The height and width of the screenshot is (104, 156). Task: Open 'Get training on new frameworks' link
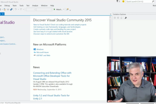[57, 27]
